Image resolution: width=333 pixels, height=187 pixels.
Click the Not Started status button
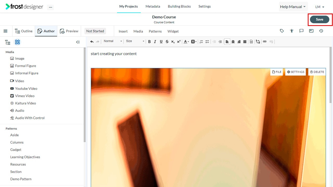[x=95, y=31]
